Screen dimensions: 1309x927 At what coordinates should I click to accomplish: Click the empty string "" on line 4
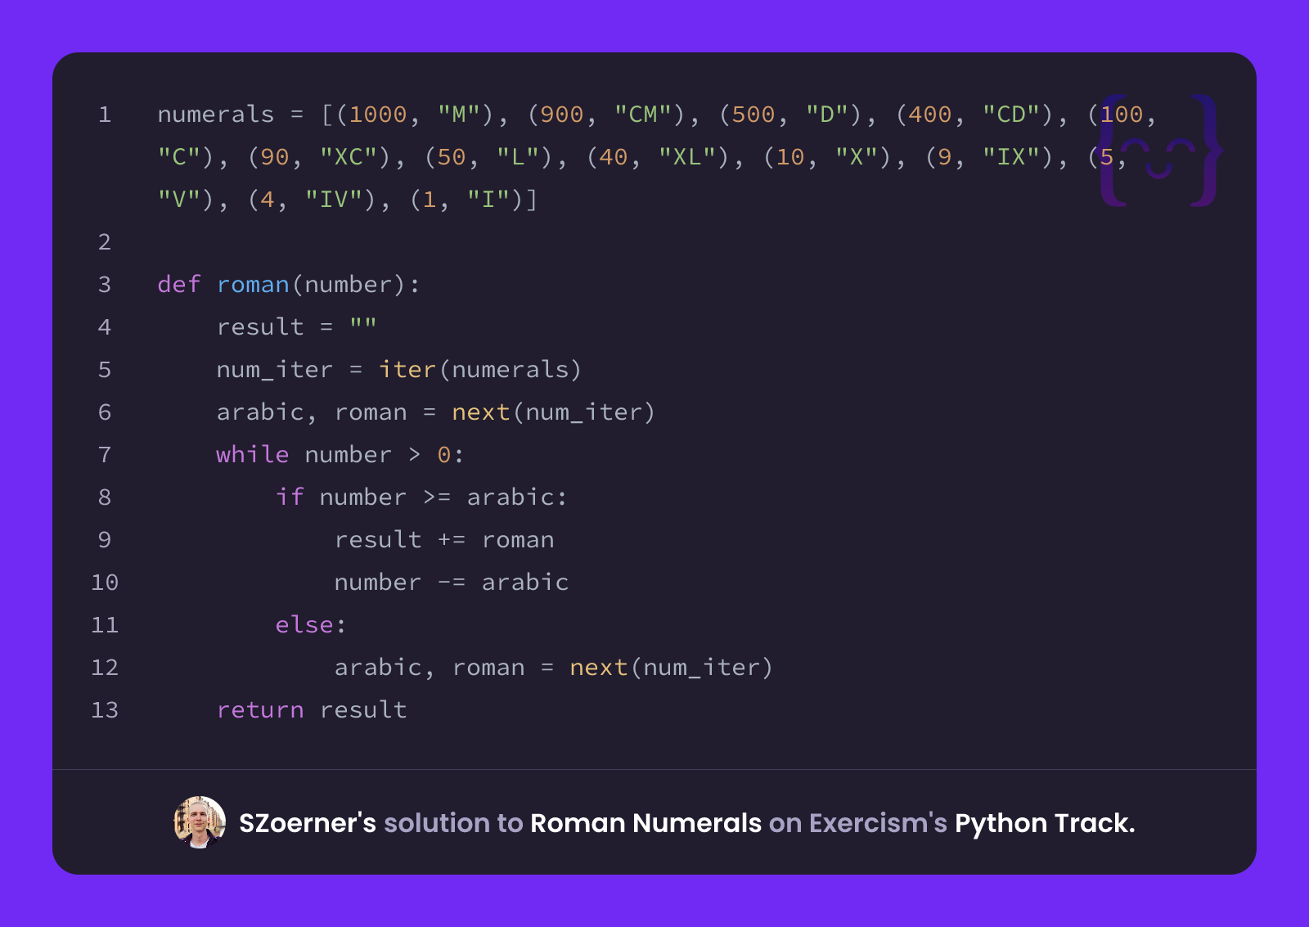click(363, 325)
